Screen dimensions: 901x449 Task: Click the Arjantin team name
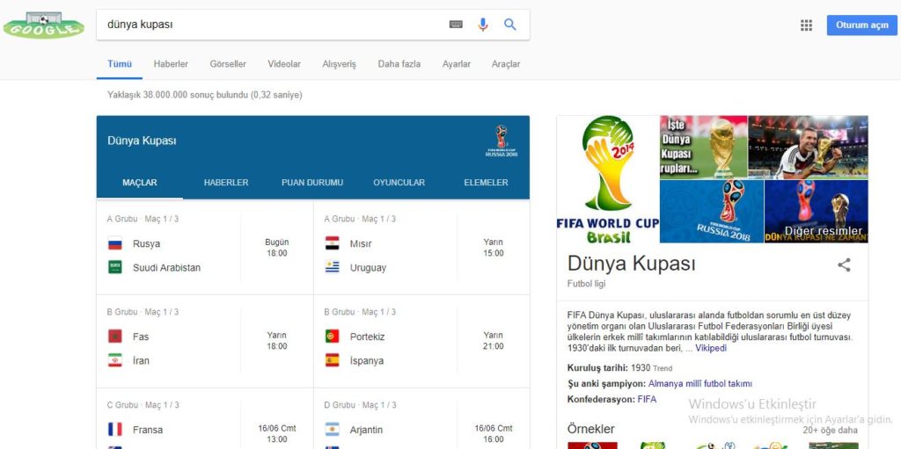(366, 430)
